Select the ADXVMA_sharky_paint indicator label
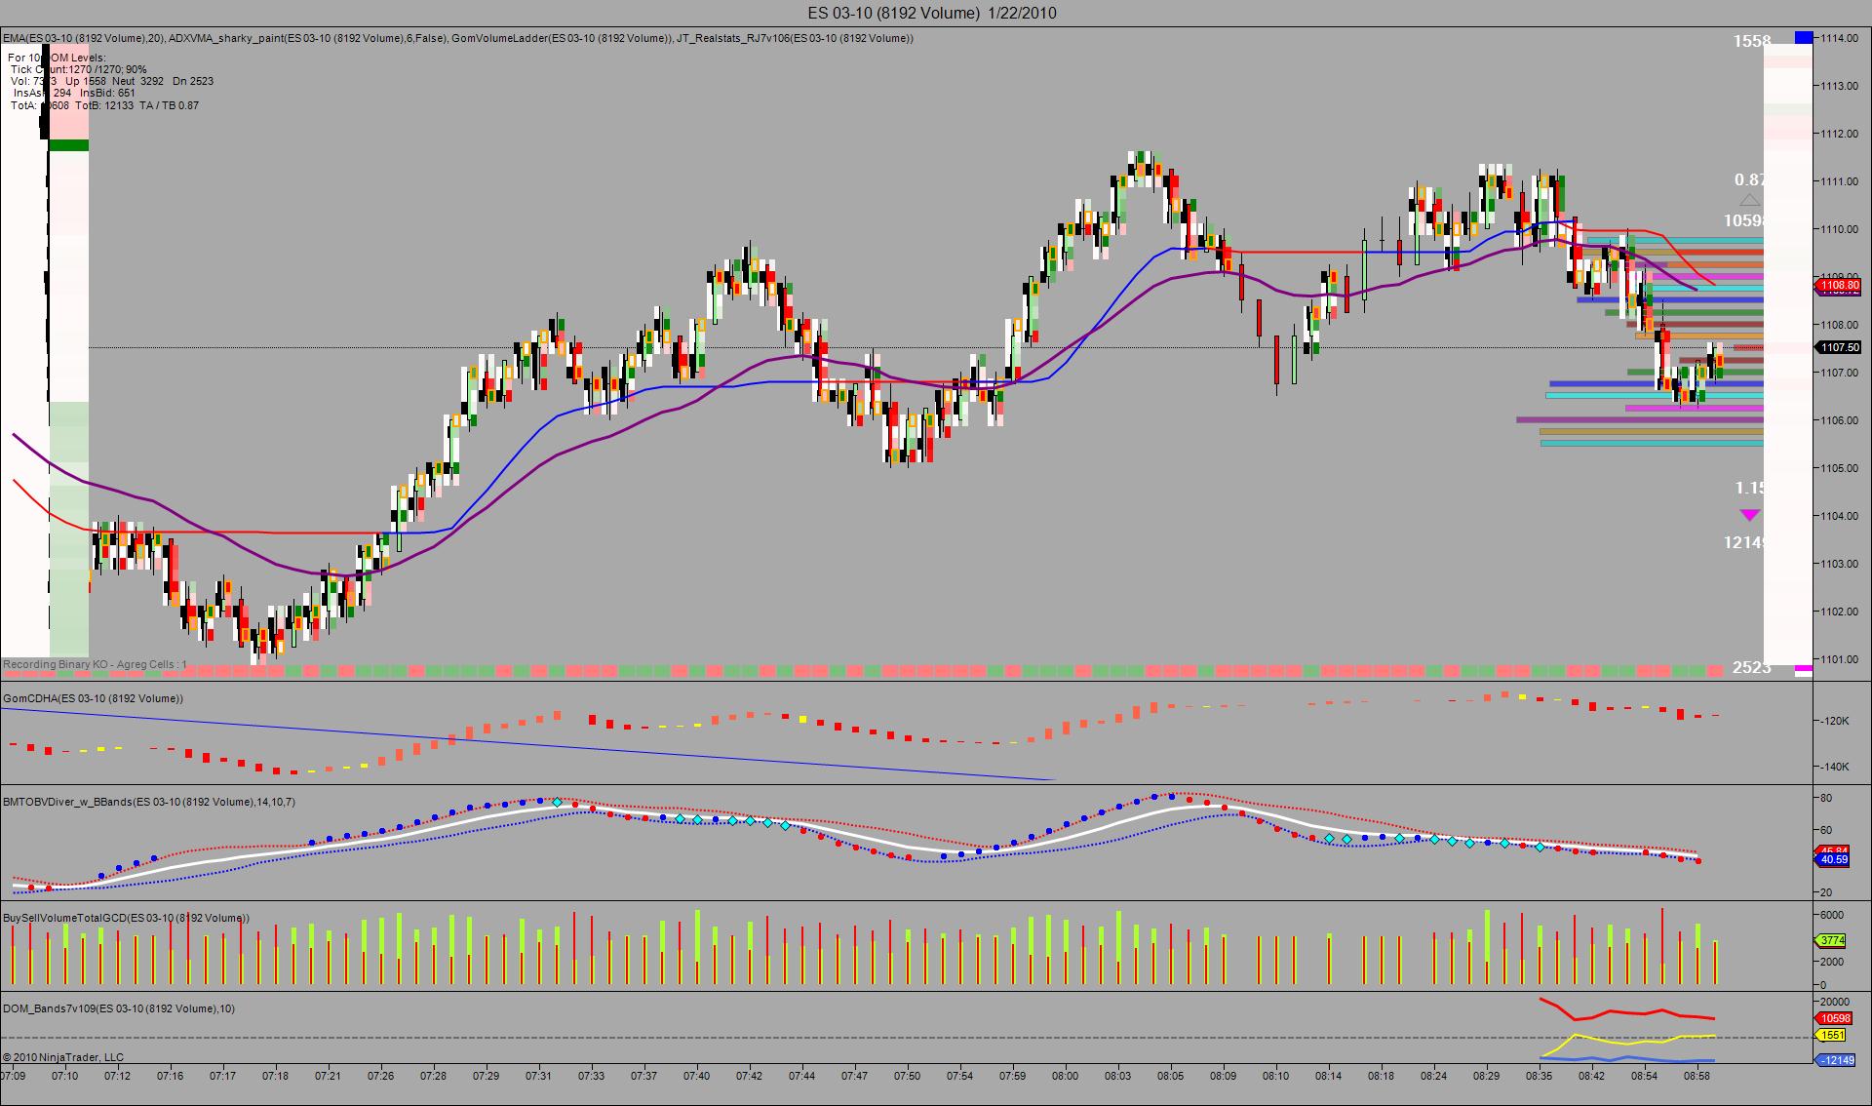This screenshot has height=1106, width=1872. pyautogui.click(x=308, y=38)
